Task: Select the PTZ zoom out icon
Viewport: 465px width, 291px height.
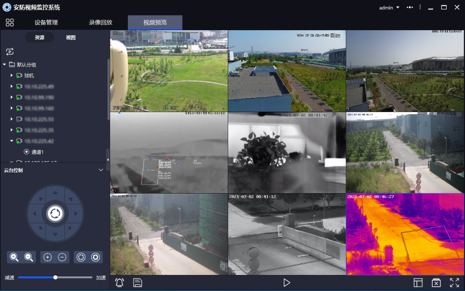Action: 28,257
